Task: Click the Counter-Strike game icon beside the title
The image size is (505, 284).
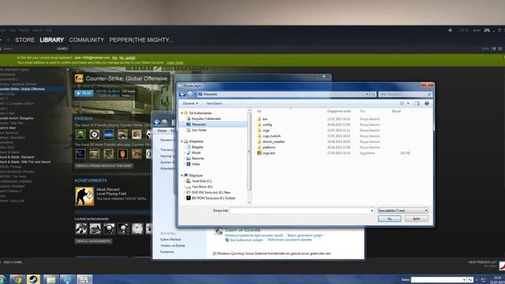Action: point(79,78)
